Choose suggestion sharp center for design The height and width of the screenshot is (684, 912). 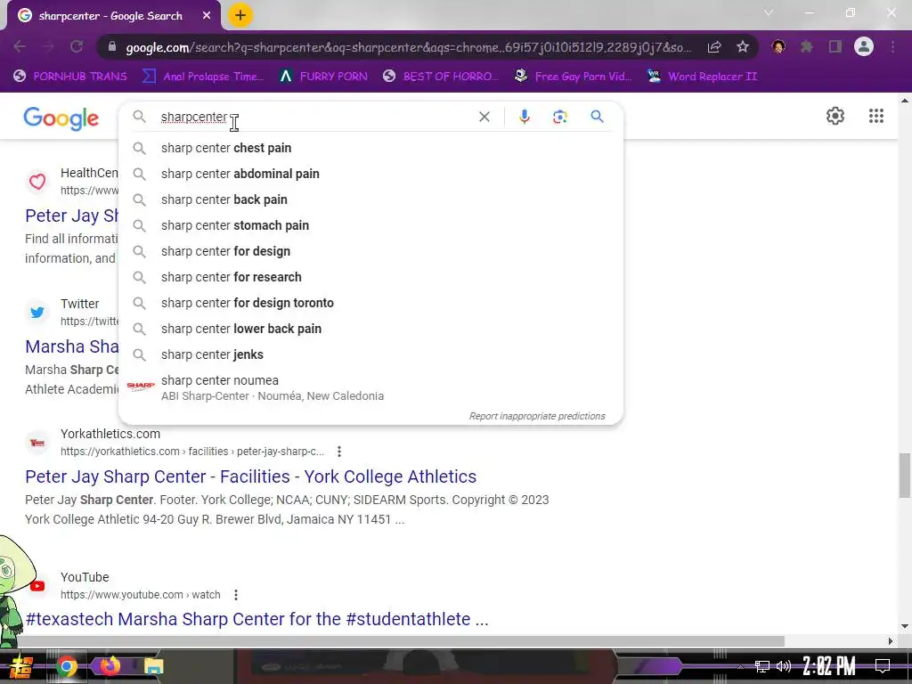[x=370, y=251]
